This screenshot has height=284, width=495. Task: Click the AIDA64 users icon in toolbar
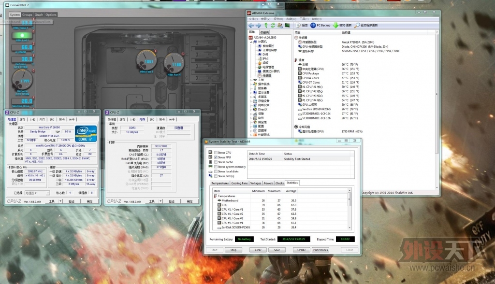pyautogui.click(x=280, y=25)
